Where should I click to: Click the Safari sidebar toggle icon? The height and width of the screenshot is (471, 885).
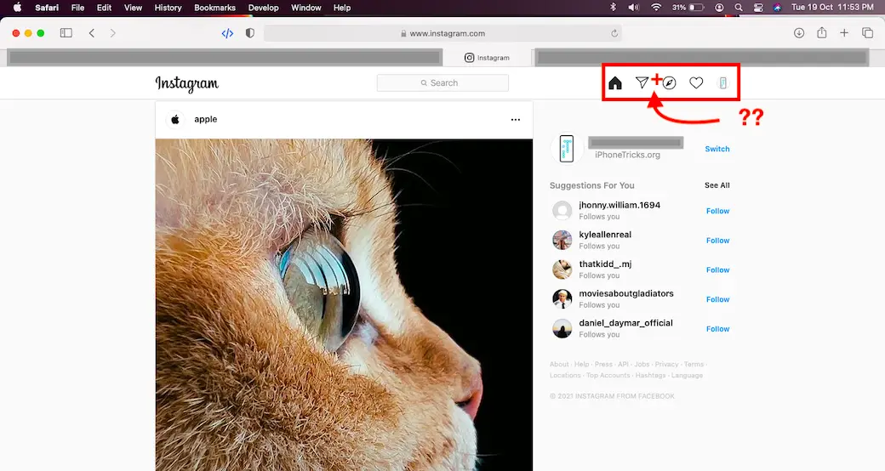(66, 33)
